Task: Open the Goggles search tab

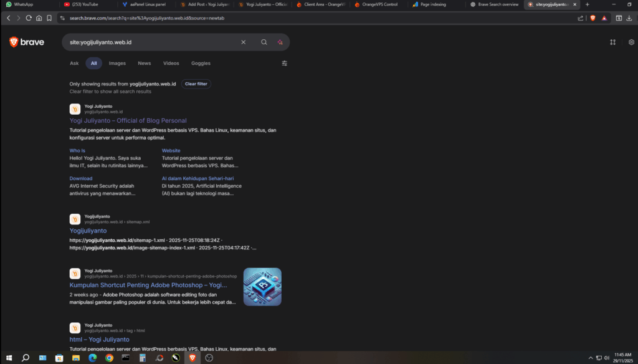Action: (201, 63)
